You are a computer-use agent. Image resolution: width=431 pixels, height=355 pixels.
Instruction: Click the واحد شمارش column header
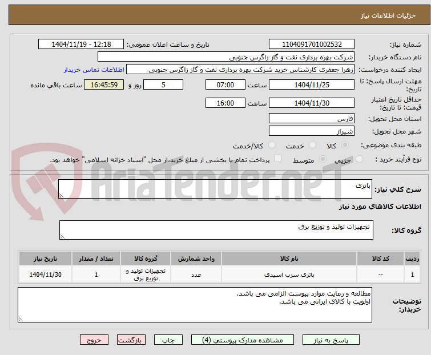coord(196,259)
